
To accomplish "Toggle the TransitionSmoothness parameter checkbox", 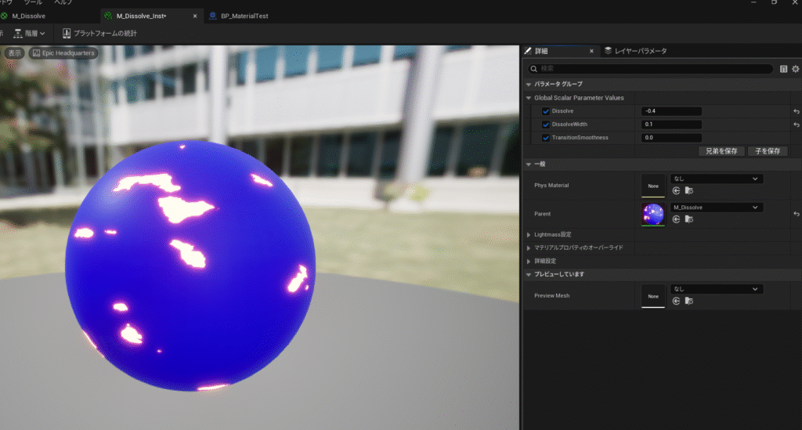I will pyautogui.click(x=546, y=138).
